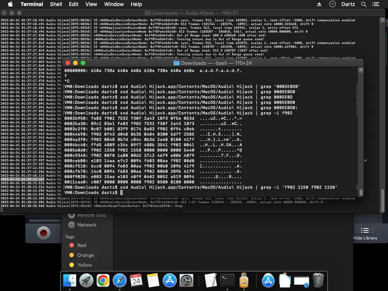Image resolution: width=388 pixels, height=291 pixels.
Task: Click highlighted timestamp 01:38:13.467 in log
Action: [x=22, y=179]
